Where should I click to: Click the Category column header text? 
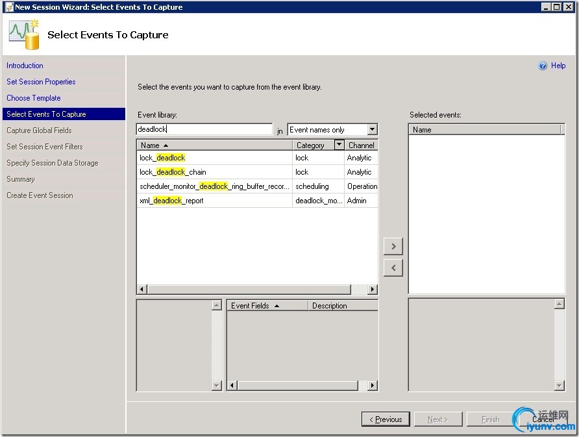tap(310, 145)
